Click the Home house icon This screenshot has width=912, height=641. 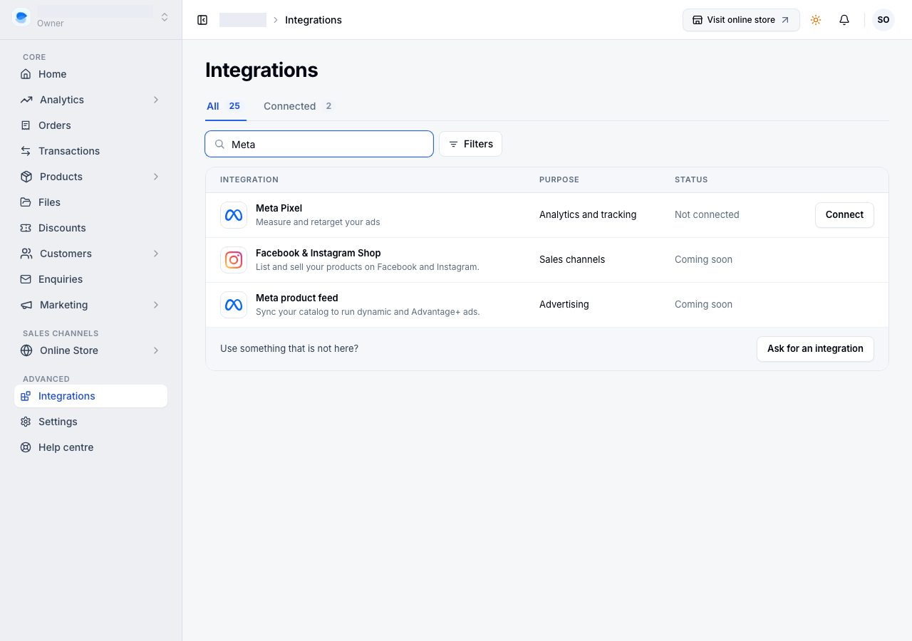pyautogui.click(x=26, y=74)
